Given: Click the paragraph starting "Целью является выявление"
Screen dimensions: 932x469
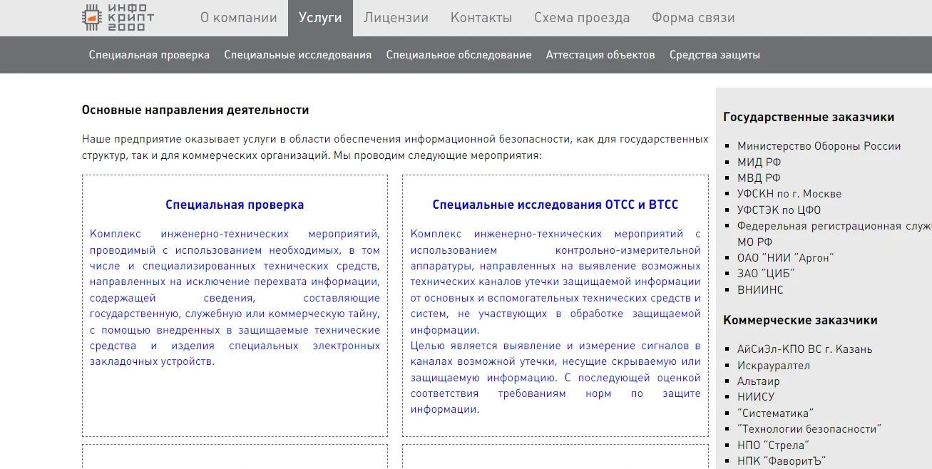Looking at the screenshot, I should pos(555,378).
